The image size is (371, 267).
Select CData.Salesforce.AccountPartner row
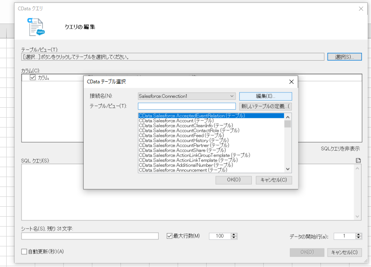211,145
